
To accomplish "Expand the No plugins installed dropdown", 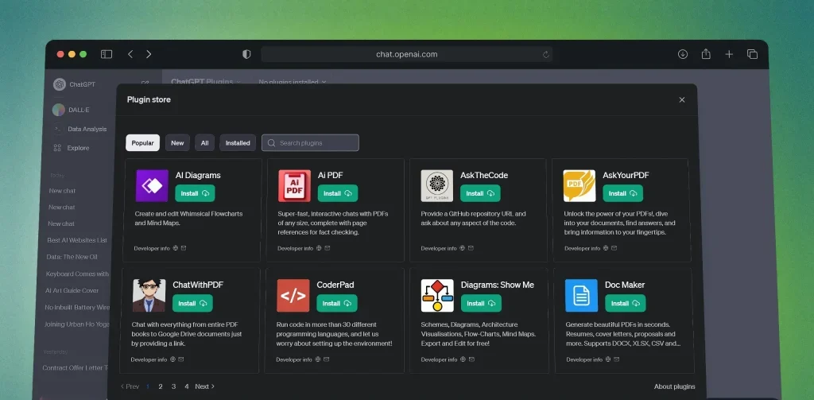I will [293, 82].
